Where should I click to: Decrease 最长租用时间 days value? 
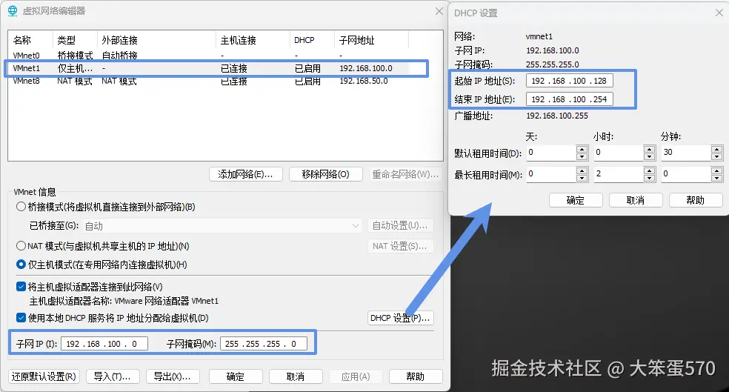(582, 178)
